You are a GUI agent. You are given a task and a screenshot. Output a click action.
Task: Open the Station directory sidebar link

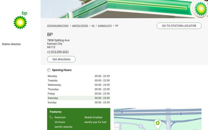tap(11, 44)
